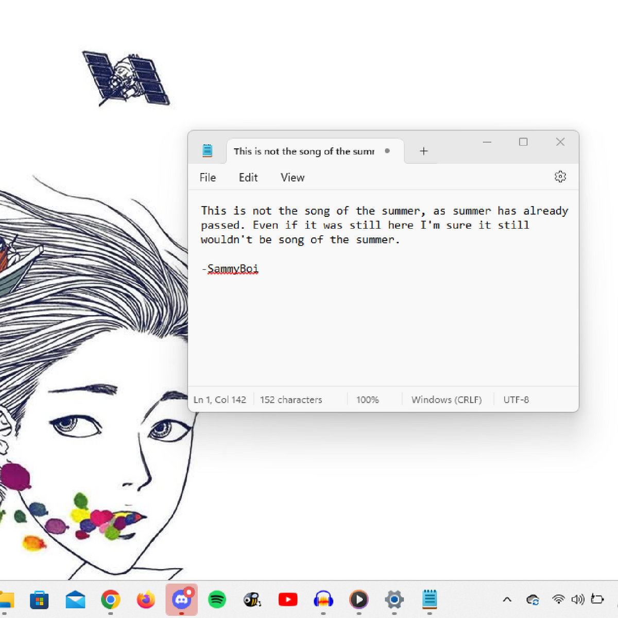618x618 pixels.
Task: Open the zoom level 100% indicator
Action: [x=367, y=400]
